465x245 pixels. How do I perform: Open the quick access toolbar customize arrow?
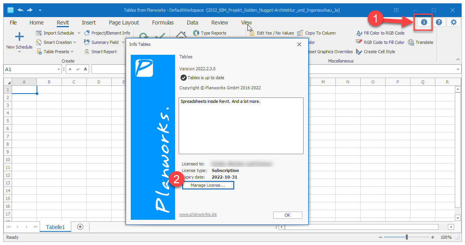(x=40, y=10)
